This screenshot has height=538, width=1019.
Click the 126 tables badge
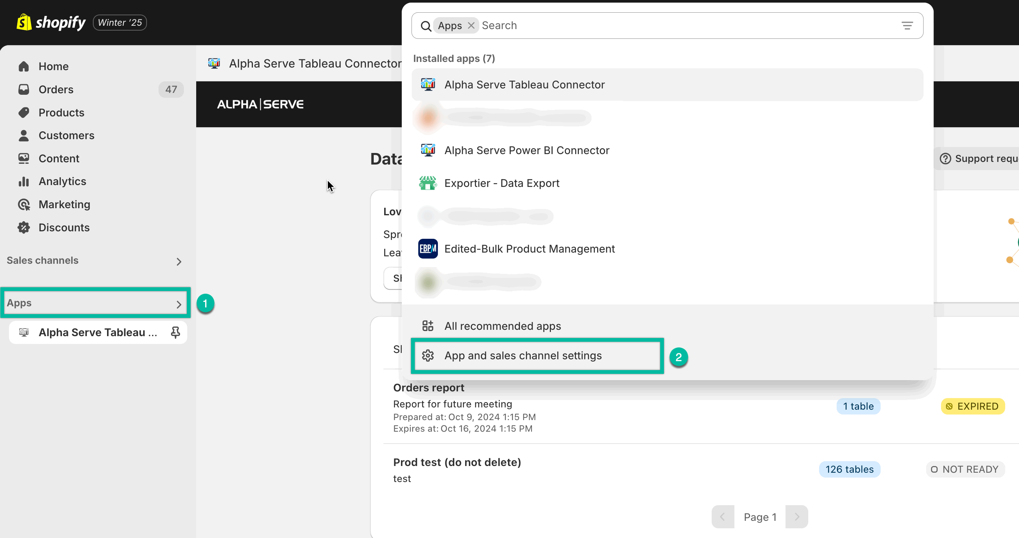pos(849,469)
